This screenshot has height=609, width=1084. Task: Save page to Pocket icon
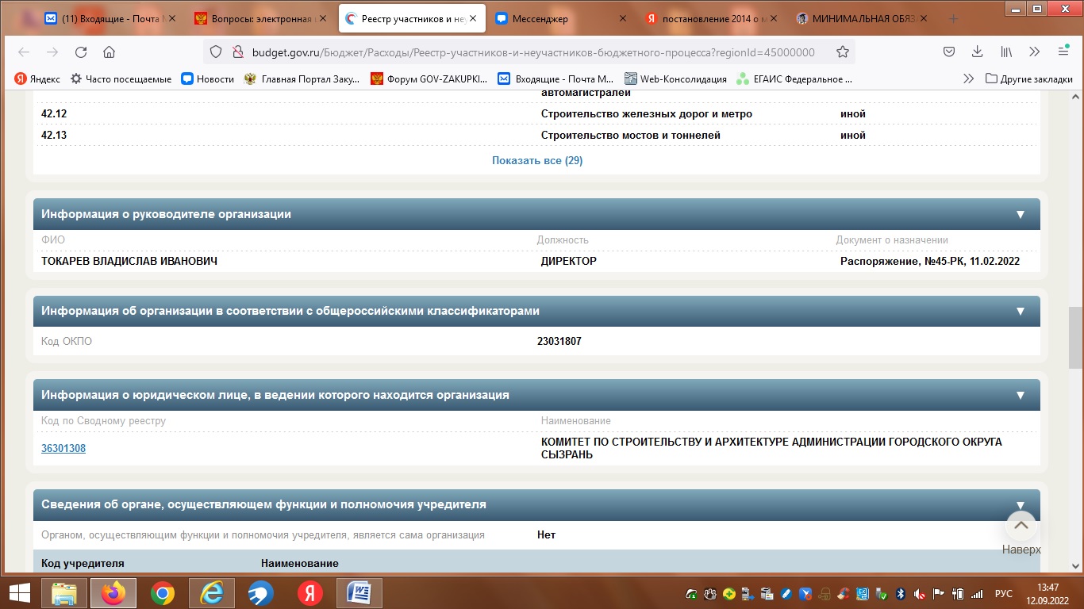point(948,52)
